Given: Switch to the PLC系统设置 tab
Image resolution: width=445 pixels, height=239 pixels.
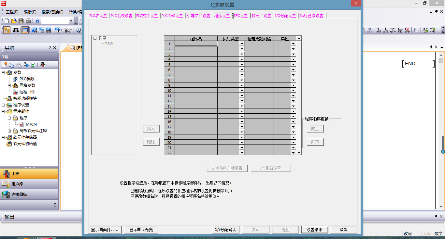Looking at the screenshot, I should (122, 16).
